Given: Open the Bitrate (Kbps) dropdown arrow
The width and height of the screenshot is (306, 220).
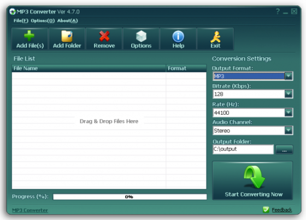Looking at the screenshot, I should click(289, 94).
